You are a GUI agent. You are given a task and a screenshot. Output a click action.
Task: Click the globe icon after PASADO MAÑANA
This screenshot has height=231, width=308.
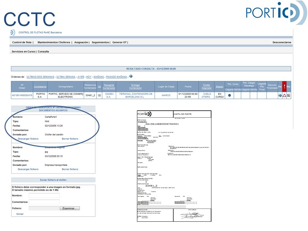tap(131, 76)
